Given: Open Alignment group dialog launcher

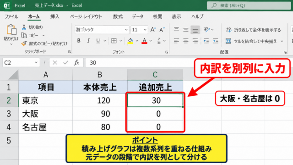Looking at the screenshot, I should pos(285,52).
